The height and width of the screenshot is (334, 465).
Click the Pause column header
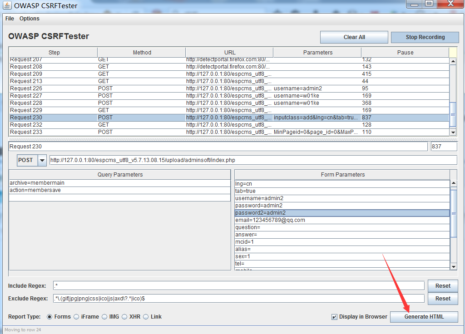pyautogui.click(x=405, y=53)
